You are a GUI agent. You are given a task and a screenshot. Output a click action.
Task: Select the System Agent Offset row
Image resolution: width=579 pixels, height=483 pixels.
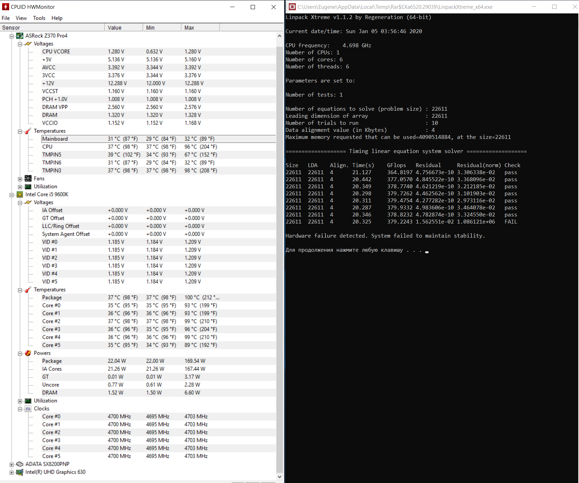tap(159, 234)
